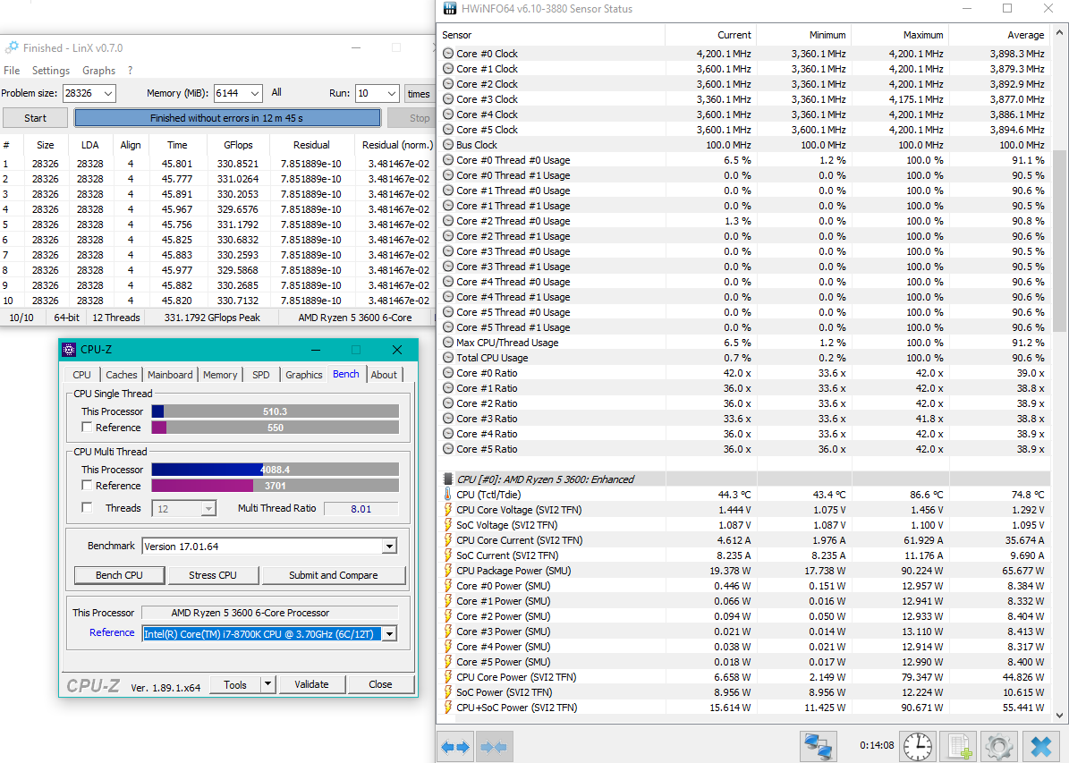Click the CPU Package Power lightning icon

[x=448, y=571]
